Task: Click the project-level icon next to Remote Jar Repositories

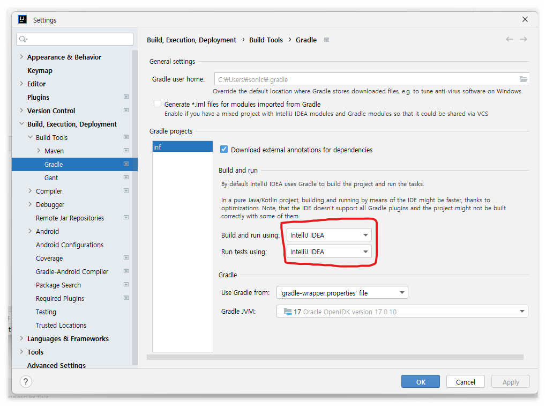Action: [126, 217]
